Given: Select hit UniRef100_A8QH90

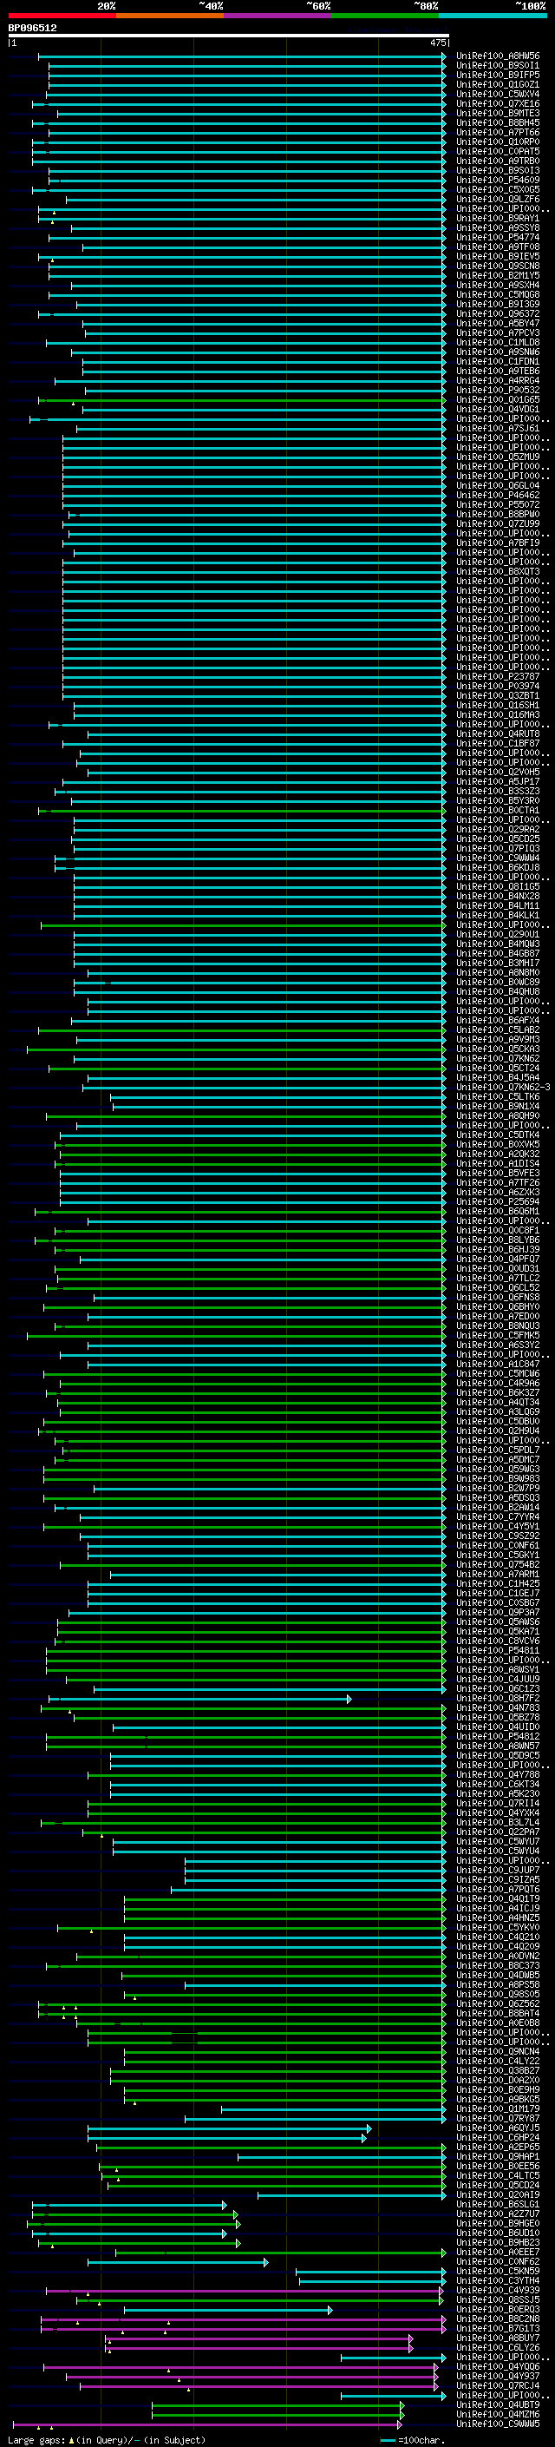Looking at the screenshot, I should (x=498, y=1115).
